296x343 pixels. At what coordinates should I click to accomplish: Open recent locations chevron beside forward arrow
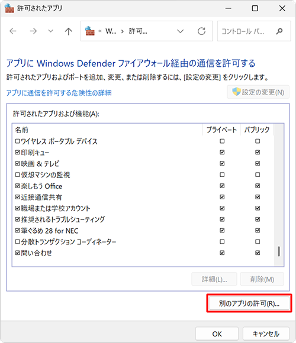point(50,31)
